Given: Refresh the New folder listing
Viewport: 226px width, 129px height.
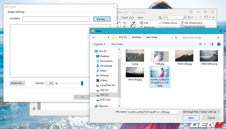Looking at the screenshot, I should [x=176, y=38].
